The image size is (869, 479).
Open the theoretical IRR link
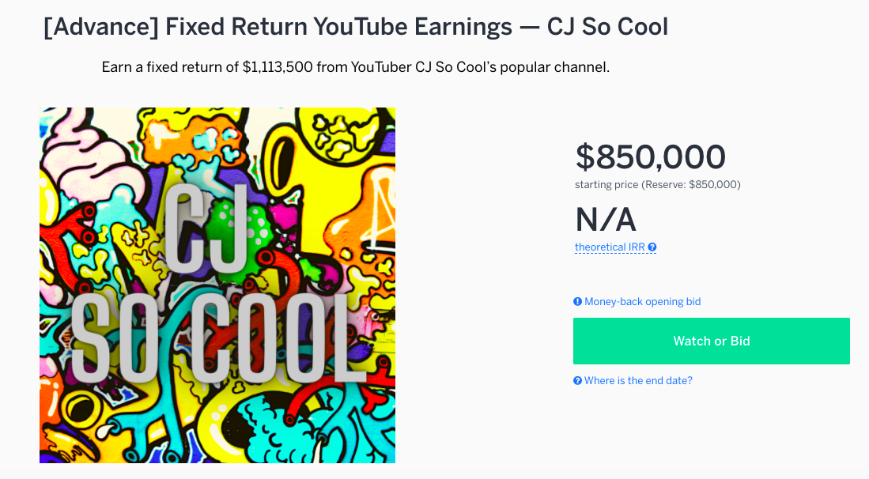click(x=610, y=247)
